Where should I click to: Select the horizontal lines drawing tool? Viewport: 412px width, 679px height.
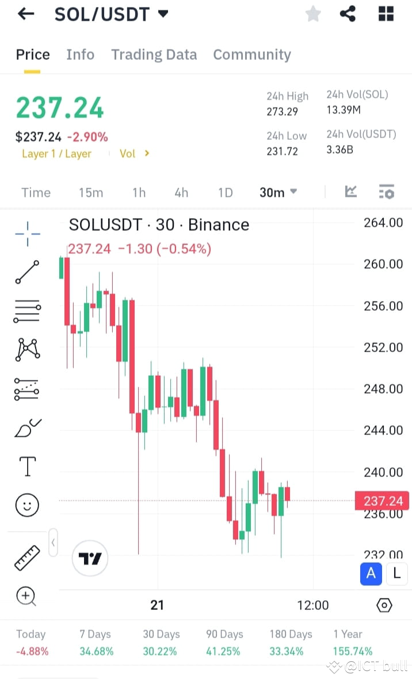point(27,311)
